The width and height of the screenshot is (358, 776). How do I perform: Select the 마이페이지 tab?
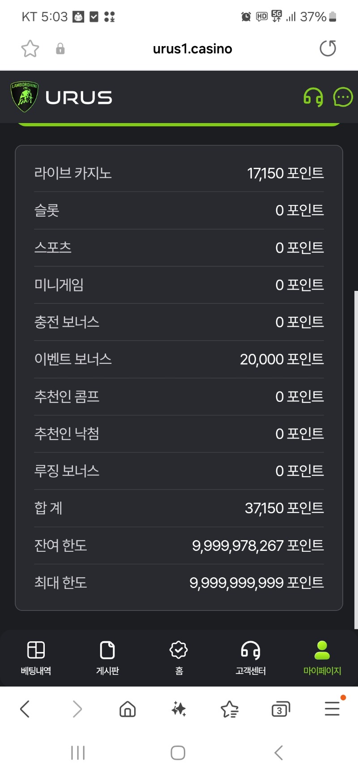pos(322,658)
